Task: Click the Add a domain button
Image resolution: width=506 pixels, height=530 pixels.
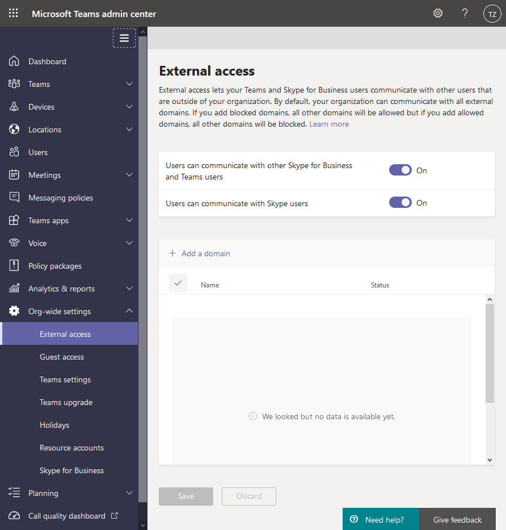Action: [199, 253]
